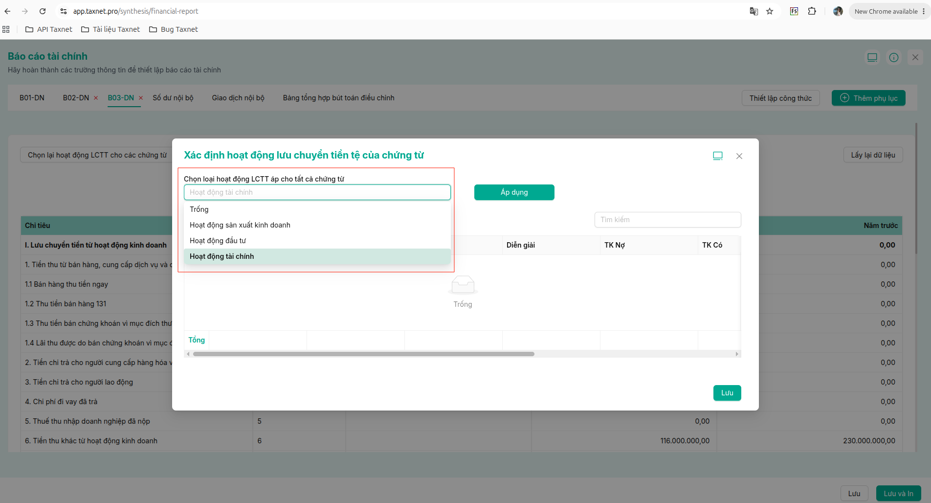Viewport: 931px width, 503px height.
Task: Click 'Thêm phụ lục' button
Action: (x=868, y=98)
